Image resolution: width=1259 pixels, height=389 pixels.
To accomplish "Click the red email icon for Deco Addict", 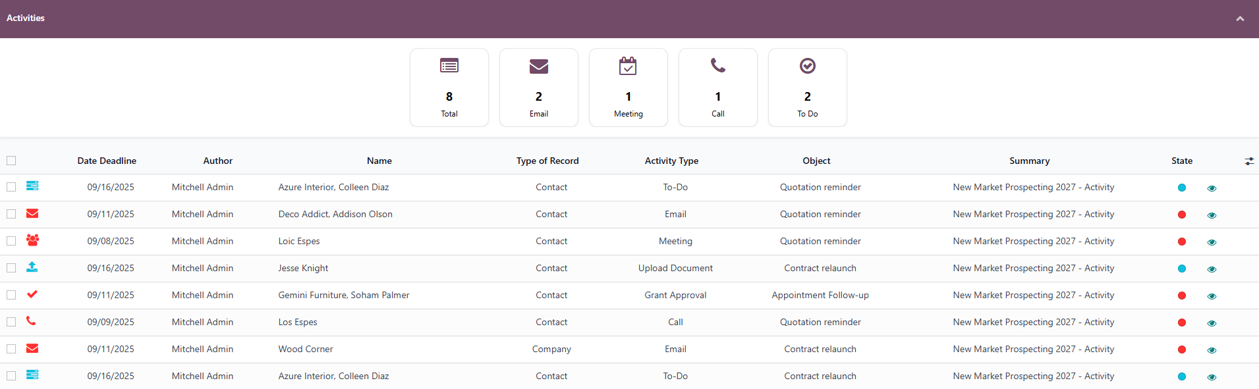I will [x=32, y=213].
